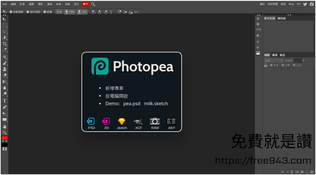
Task: Click align top edges icon
Action: click(119, 12)
